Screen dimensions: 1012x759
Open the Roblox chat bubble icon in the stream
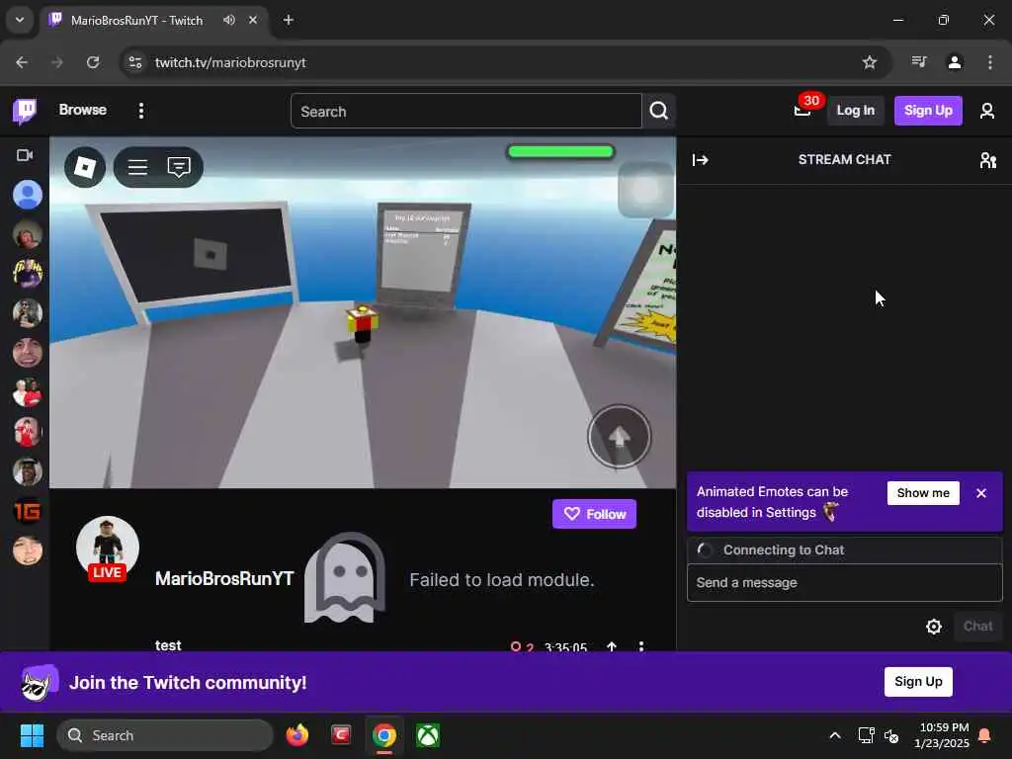pyautogui.click(x=179, y=167)
